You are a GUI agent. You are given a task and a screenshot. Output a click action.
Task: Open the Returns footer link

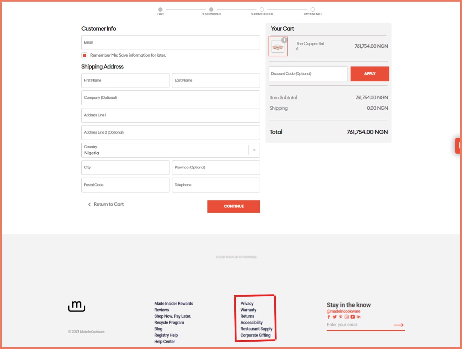(247, 316)
